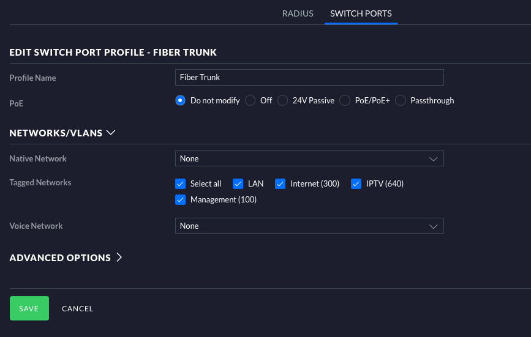
Task: Uncheck the LAN tagged network
Action: (238, 183)
